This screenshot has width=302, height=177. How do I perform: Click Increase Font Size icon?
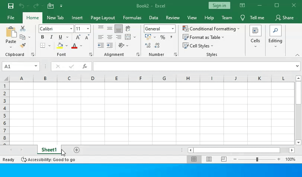(78, 37)
